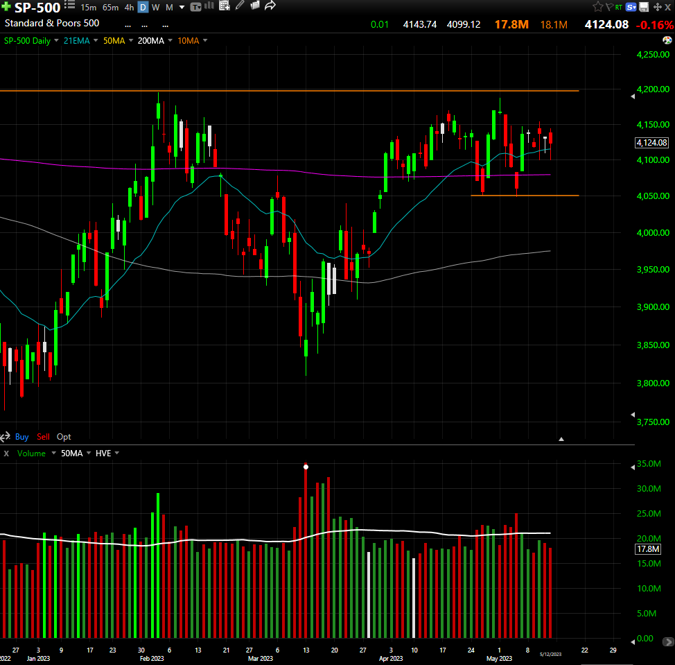Viewport: 675px width, 665px height.
Task: Expand the SP-500 Daily dropdown
Action: pos(56,40)
